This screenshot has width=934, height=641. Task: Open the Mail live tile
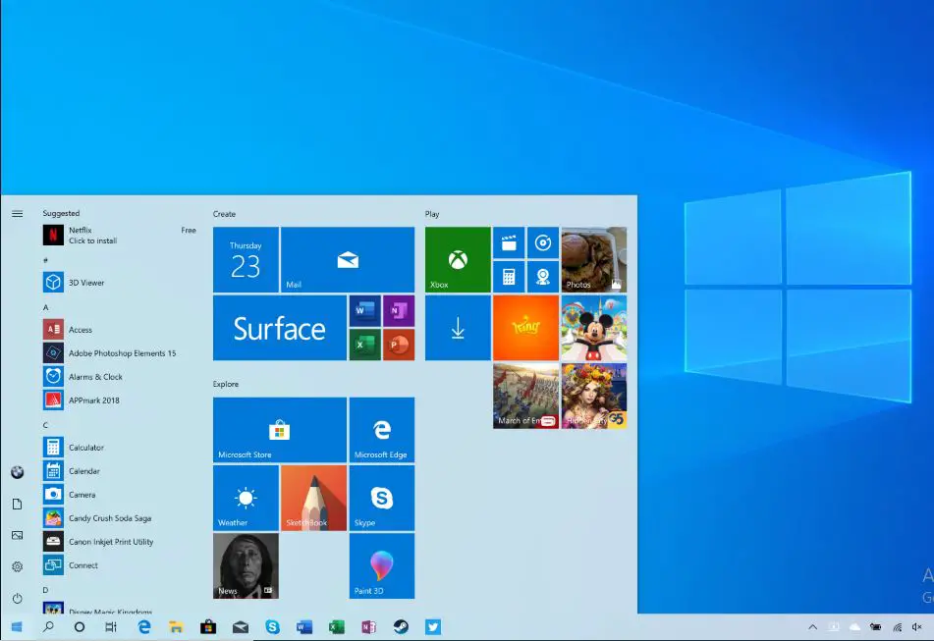point(348,259)
